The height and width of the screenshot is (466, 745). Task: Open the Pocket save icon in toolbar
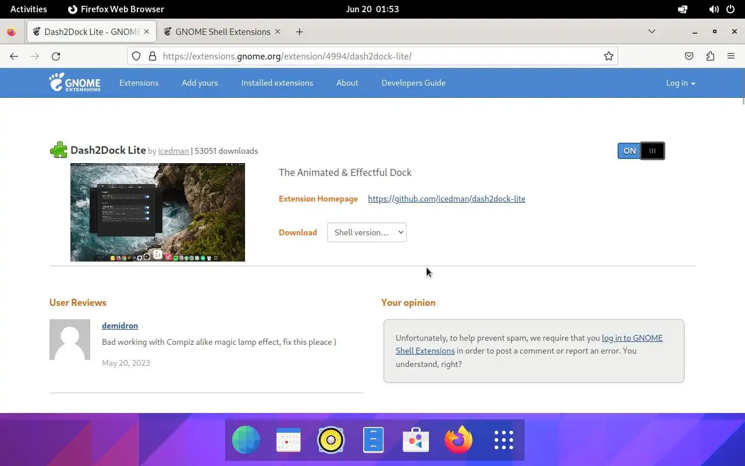689,56
